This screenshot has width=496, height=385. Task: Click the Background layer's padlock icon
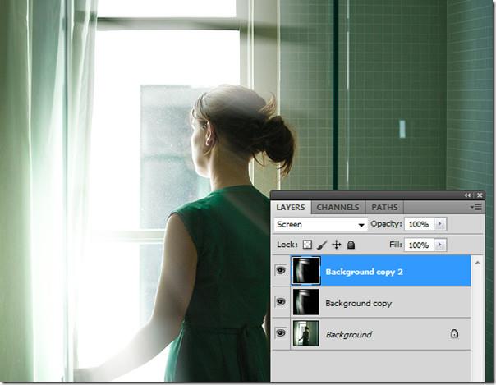tap(453, 334)
